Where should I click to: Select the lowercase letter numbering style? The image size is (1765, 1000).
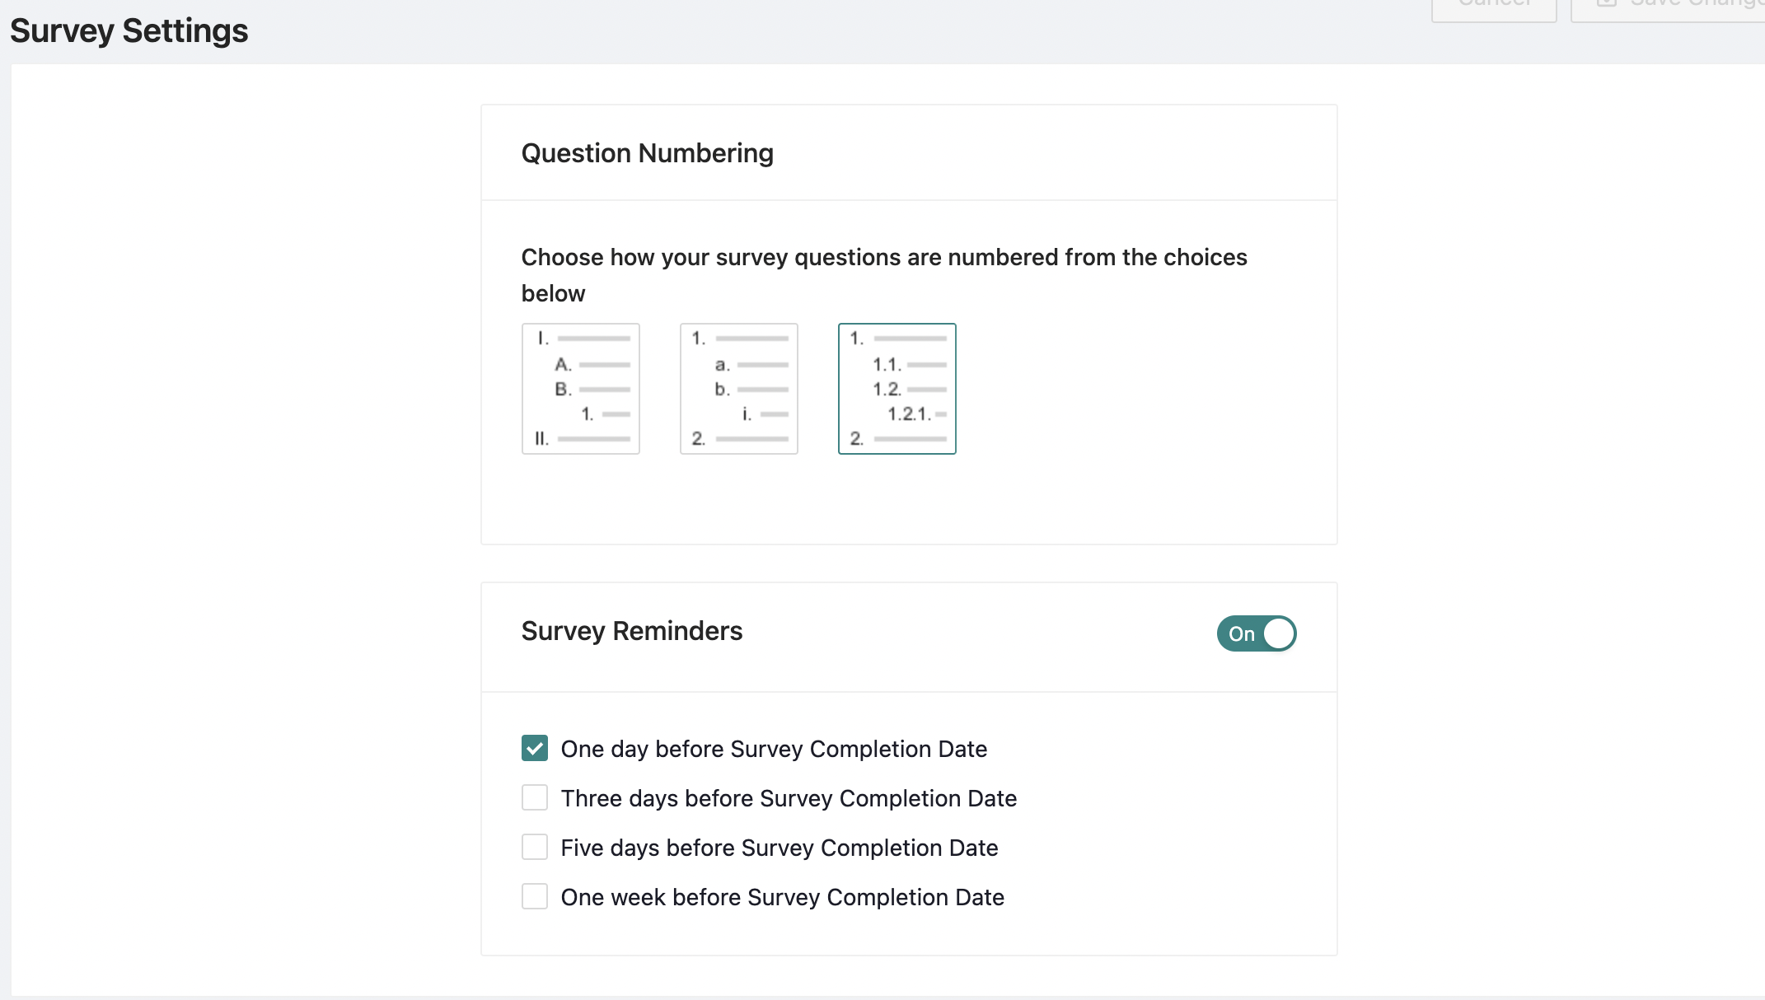tap(738, 388)
